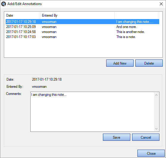Save the edited comment
166x158 pixels.
click(117, 137)
